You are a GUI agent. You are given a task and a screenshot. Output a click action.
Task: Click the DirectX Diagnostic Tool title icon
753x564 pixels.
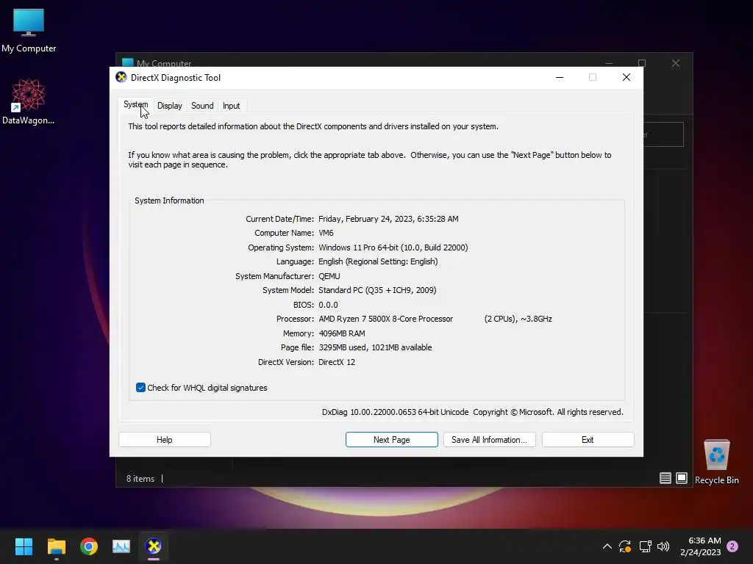121,77
